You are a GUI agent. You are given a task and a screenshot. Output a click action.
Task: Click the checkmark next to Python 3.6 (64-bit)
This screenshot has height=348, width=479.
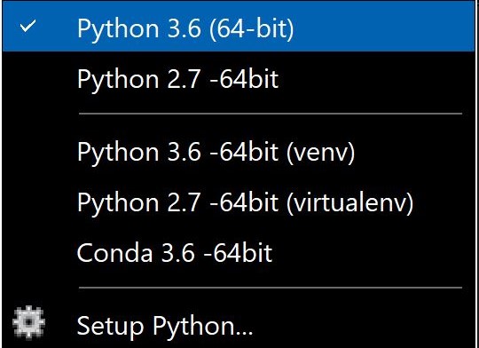[27, 26]
